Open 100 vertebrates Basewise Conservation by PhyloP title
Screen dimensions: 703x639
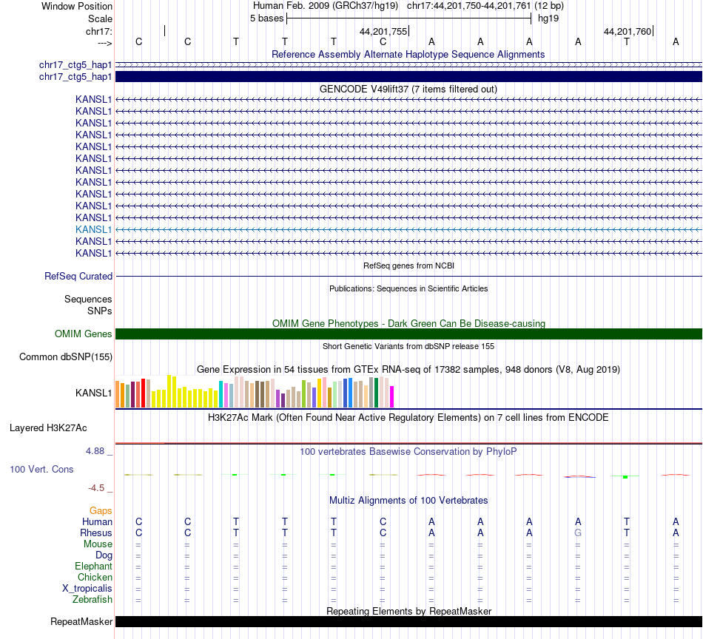(408, 452)
